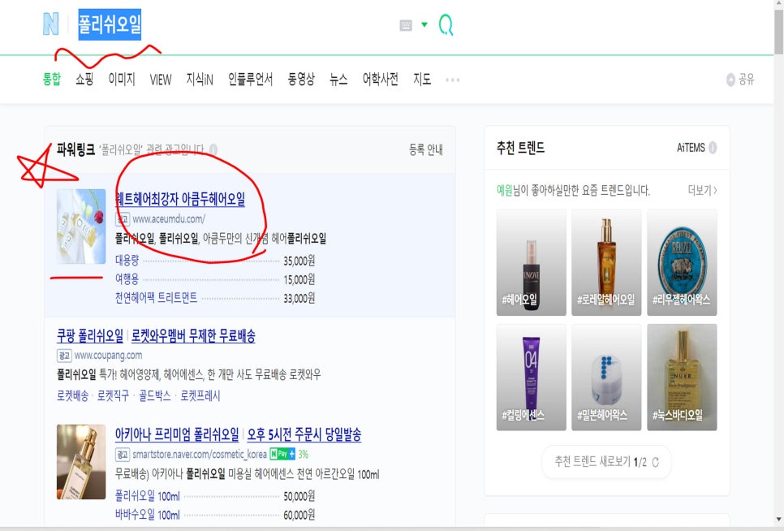The width and height of the screenshot is (784, 531).
Task: Open the #컬링에센스 trend thumbnail
Action: pos(531,377)
